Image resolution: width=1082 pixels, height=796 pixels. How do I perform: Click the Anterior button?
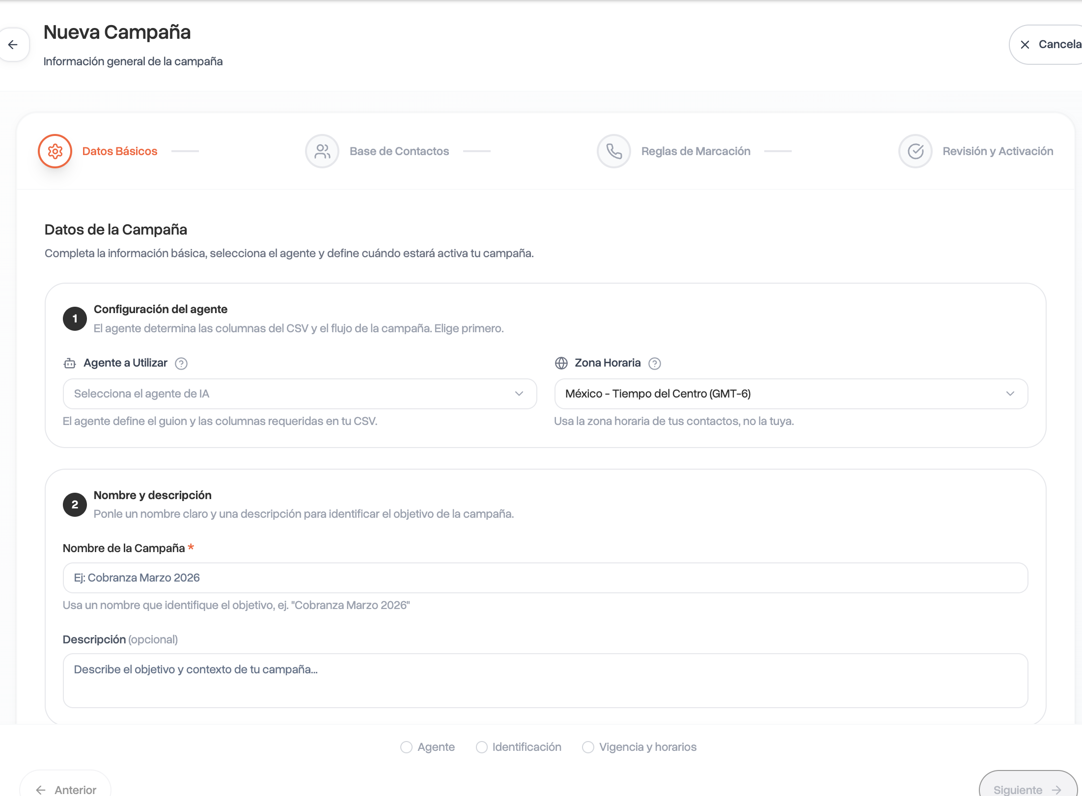65,784
